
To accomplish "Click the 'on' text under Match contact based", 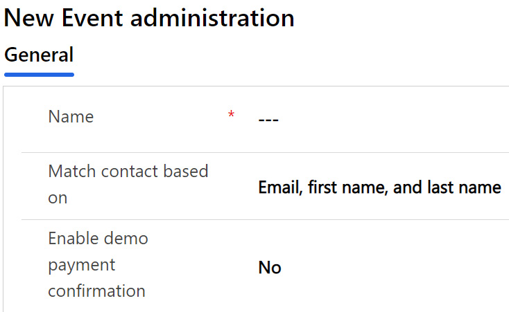I will 58,198.
